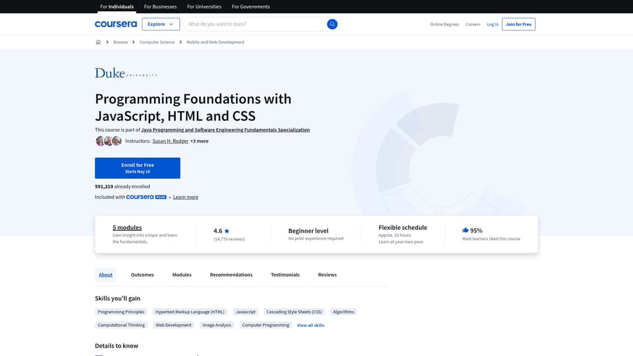
Task: Select the About tab
Action: coord(105,275)
